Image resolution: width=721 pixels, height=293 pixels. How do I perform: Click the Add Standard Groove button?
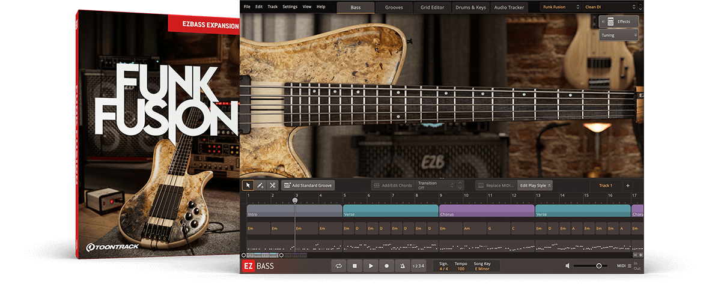click(x=308, y=186)
